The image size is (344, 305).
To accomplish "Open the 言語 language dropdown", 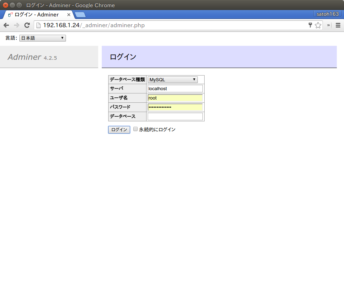I will click(43, 38).
